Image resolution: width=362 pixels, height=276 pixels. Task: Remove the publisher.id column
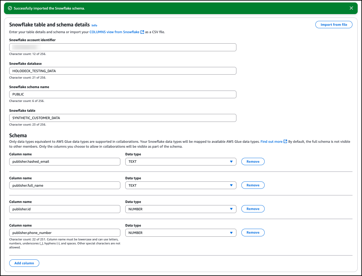[253, 209]
